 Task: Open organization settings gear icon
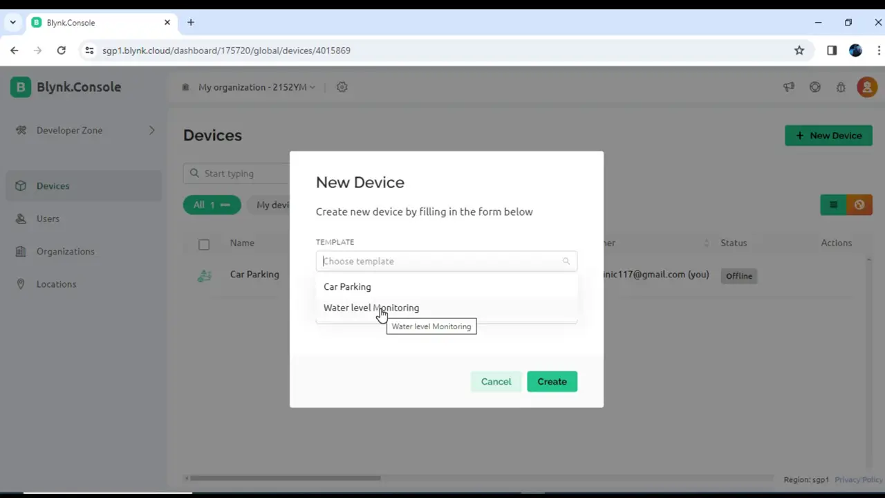(342, 87)
